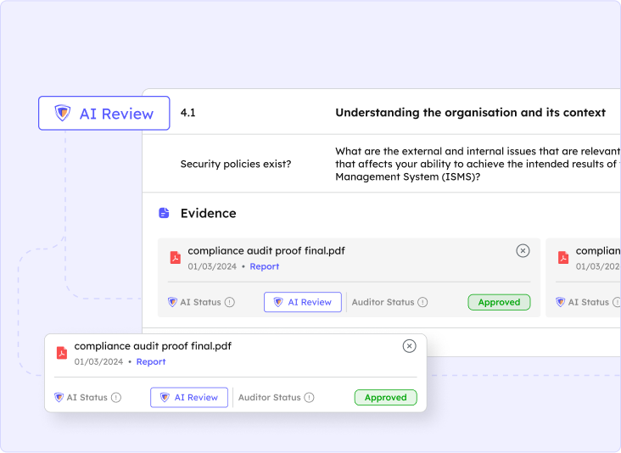Click the Security policies exist? question text
This screenshot has width=621, height=453.
(x=236, y=164)
